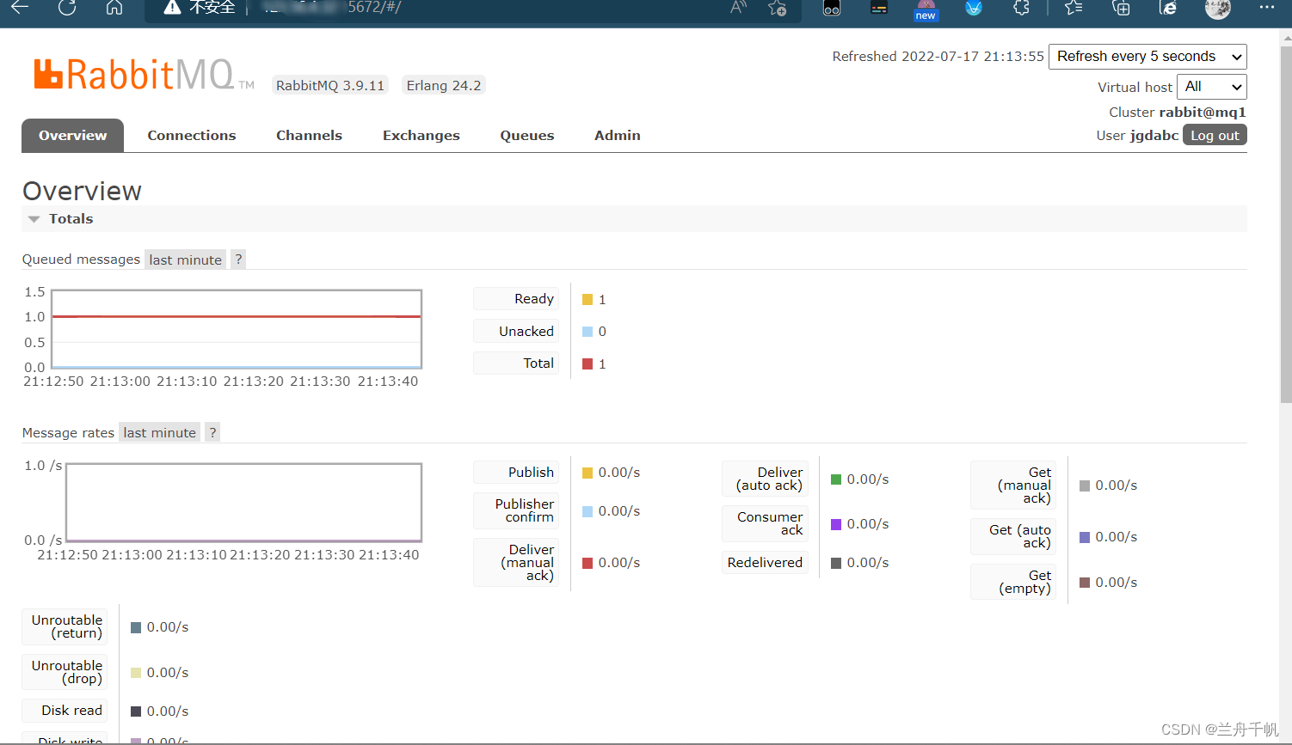
Task: Click the Unroutable (drop) label
Action: (x=65, y=672)
